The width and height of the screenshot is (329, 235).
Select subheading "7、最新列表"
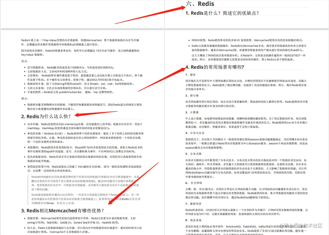point(193,204)
